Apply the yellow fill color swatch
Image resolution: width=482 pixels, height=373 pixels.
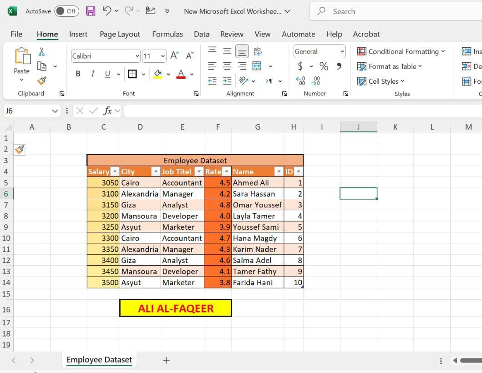pos(157,74)
